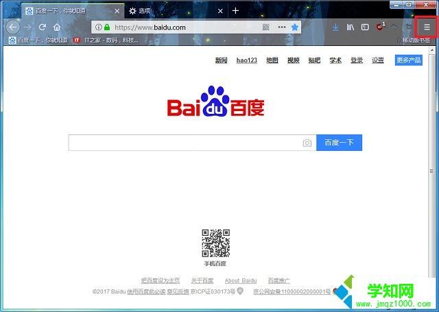Screen dimensions: 439x312
Task: Open the 学术 link
Action: point(335,60)
